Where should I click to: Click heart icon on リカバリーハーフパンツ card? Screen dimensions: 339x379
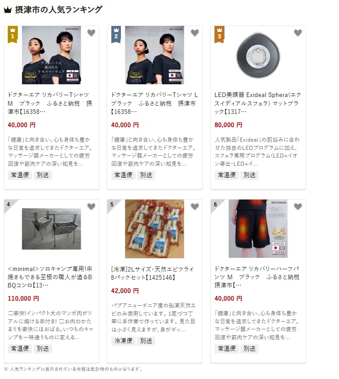point(298,206)
